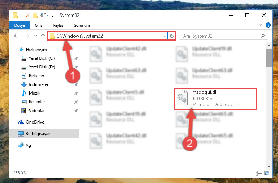
Task: Toggle the pin next to Müzik
Action: 76,93
